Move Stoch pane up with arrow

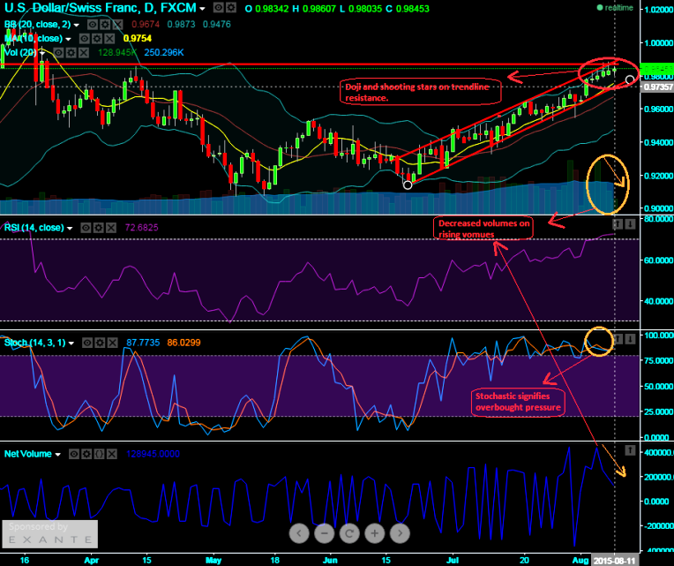click(x=618, y=339)
